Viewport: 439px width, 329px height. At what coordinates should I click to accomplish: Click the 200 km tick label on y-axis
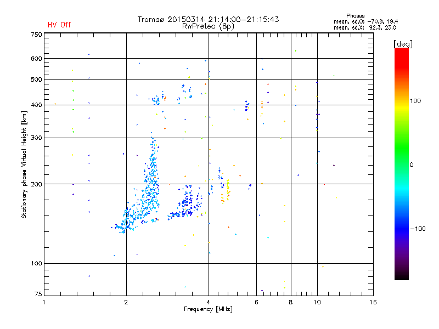[x=36, y=184]
